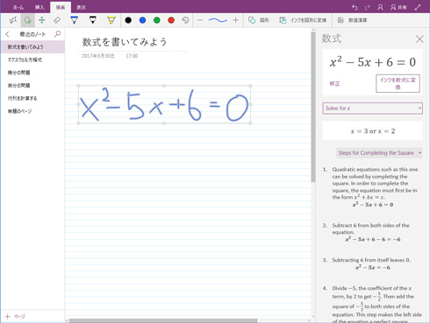Switch to the 表示 tab

[82, 7]
